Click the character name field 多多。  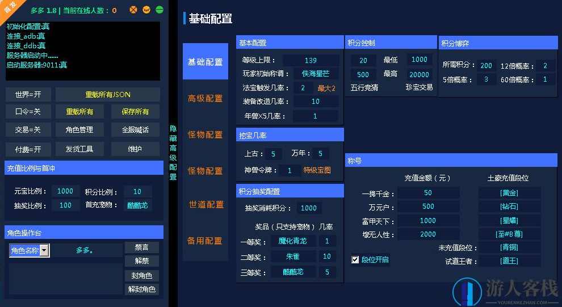tap(86, 250)
